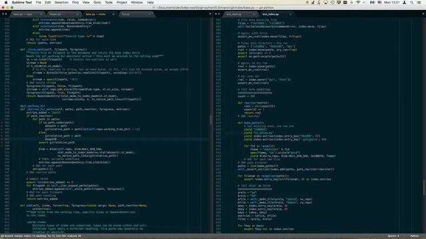Open the Edit menu
This screenshot has width=426, height=239.
click(x=48, y=3)
